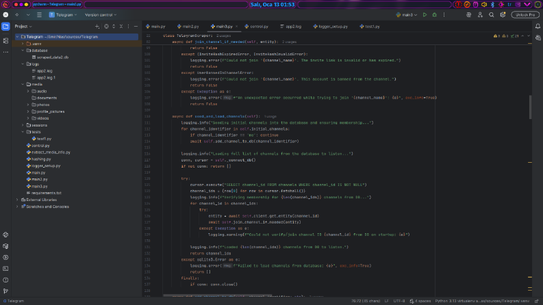Open Problems tool window
Image resolution: width=543 pixels, height=305 pixels.
pyautogui.click(x=5, y=280)
